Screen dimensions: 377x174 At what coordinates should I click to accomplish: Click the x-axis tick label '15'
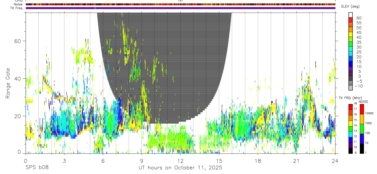(219, 160)
